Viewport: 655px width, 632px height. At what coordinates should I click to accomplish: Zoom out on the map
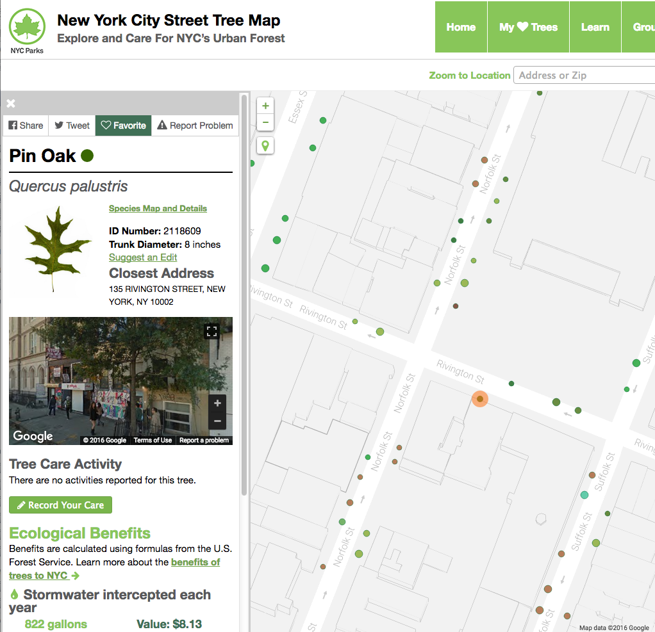pyautogui.click(x=265, y=122)
